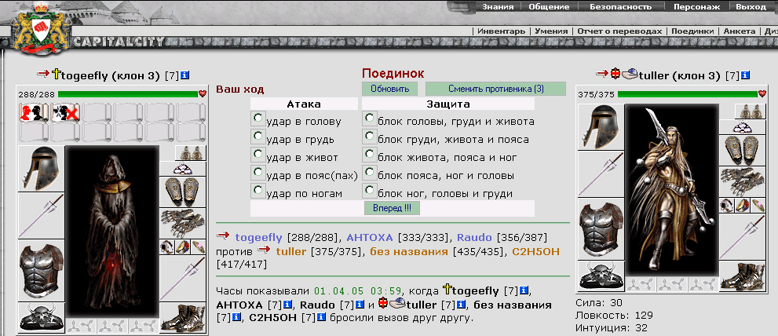The image size is (778, 336).
Task: Click 'Сила: 30' stat text
Action: (x=599, y=303)
